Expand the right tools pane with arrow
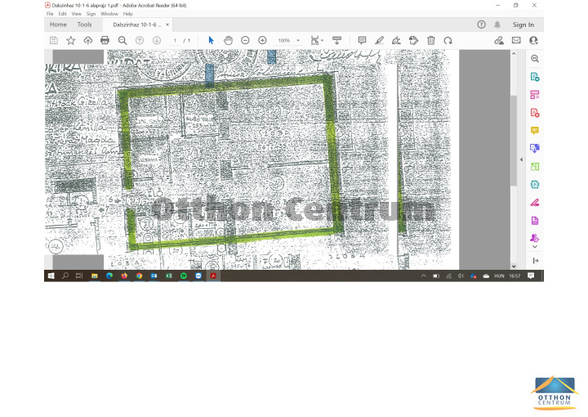 [x=536, y=261]
